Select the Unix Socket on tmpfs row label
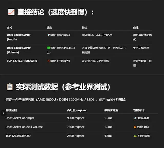Screen dimensions: 164x148 [20, 118]
